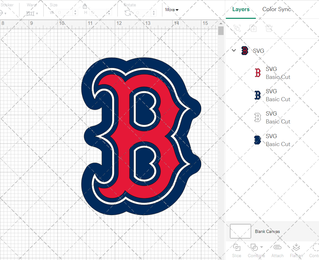Image resolution: width=319 pixels, height=260 pixels.
Task: Switch to the Color Sync tab
Action: point(277,9)
